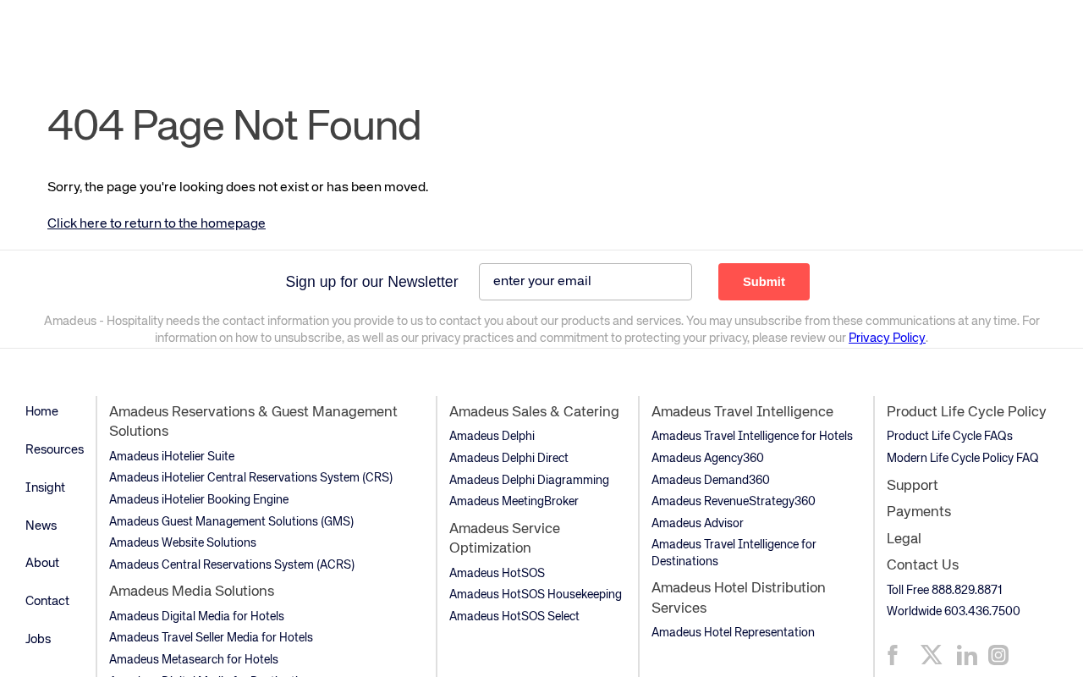Open Amadeus Delphi Diagramming link
This screenshot has height=677, width=1083.
point(529,480)
